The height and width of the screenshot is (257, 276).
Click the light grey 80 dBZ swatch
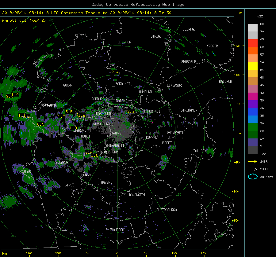253,28
